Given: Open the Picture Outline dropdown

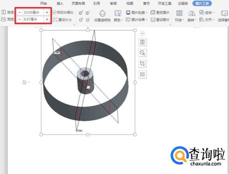Looking at the screenshot, I should [x=137, y=12].
